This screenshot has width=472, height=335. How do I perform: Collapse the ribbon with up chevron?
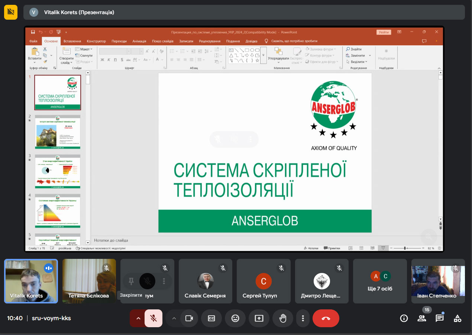439,68
